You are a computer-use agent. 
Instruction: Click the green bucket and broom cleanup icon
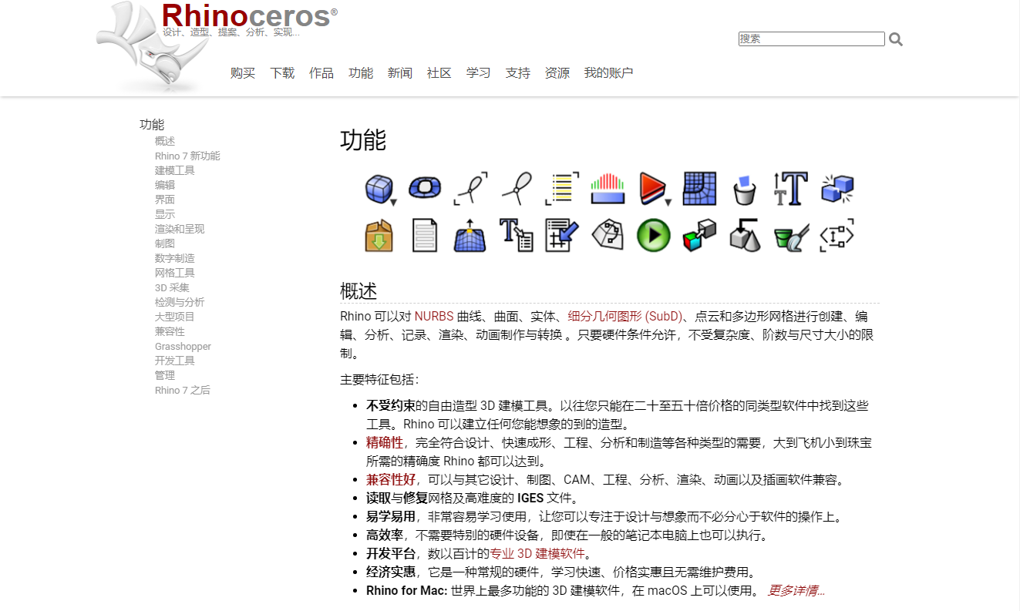(x=790, y=235)
